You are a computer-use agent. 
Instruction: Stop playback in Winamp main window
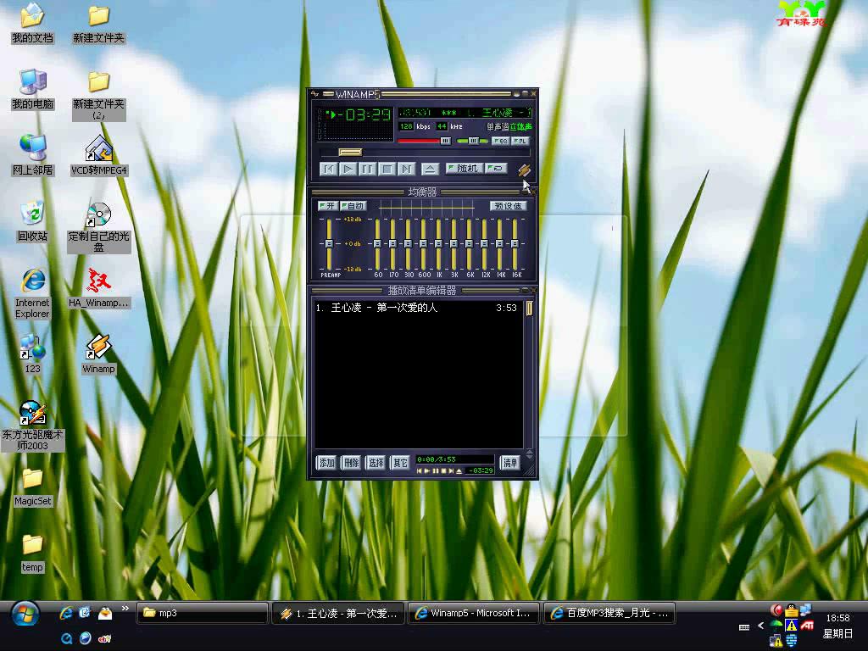coord(387,169)
